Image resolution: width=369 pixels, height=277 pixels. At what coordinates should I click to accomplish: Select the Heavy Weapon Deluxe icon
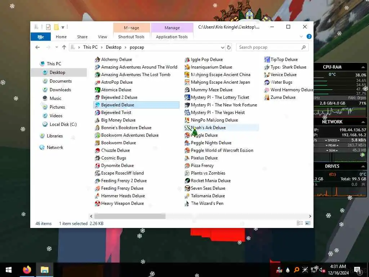click(x=97, y=203)
